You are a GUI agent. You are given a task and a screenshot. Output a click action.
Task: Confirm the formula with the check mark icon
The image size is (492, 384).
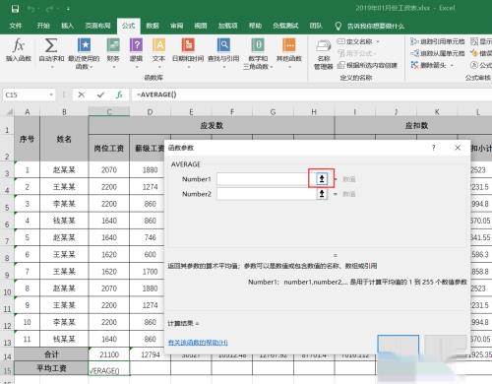tap(100, 95)
